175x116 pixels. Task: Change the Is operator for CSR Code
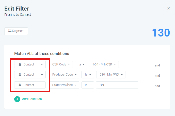(81, 64)
